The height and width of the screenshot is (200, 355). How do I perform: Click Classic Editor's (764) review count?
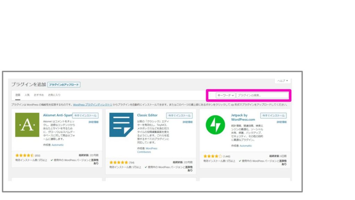click(x=131, y=162)
